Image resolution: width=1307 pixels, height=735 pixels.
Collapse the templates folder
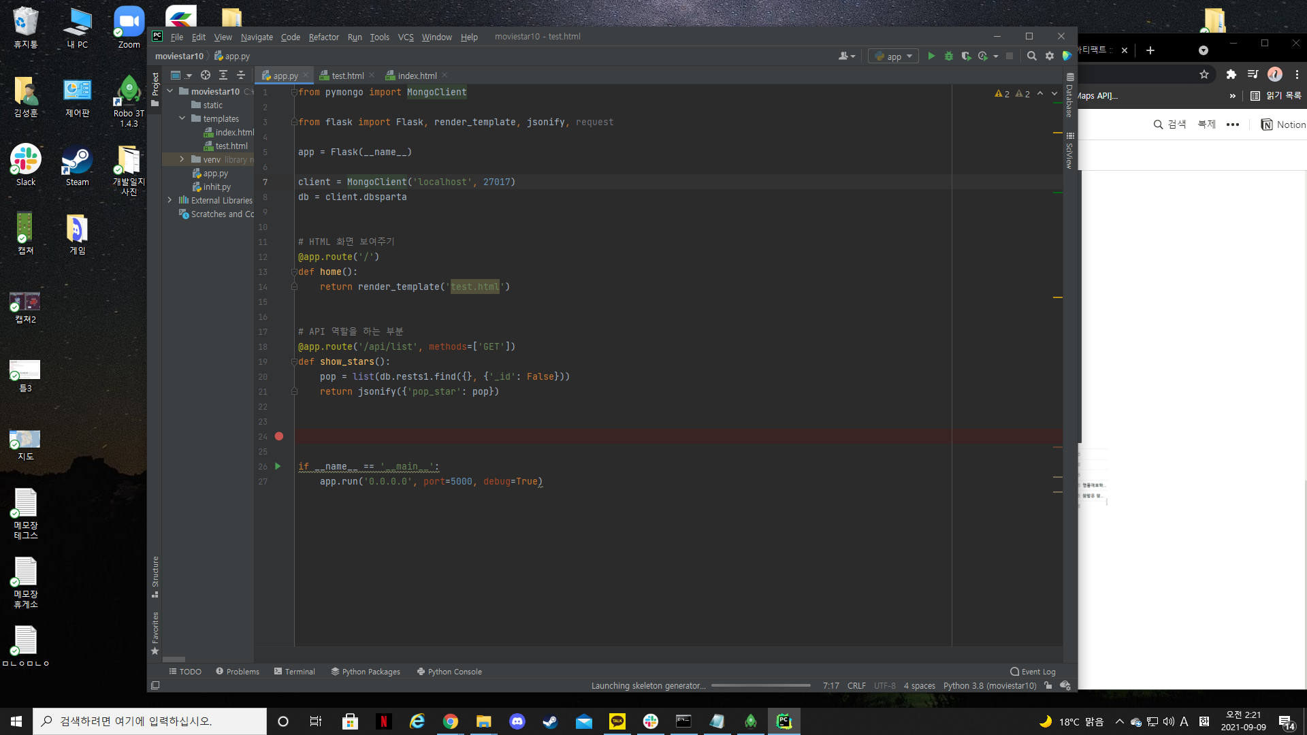[x=182, y=118]
